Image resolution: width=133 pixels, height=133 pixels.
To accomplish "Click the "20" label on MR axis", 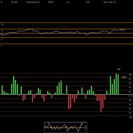I will (x=130, y=92).
